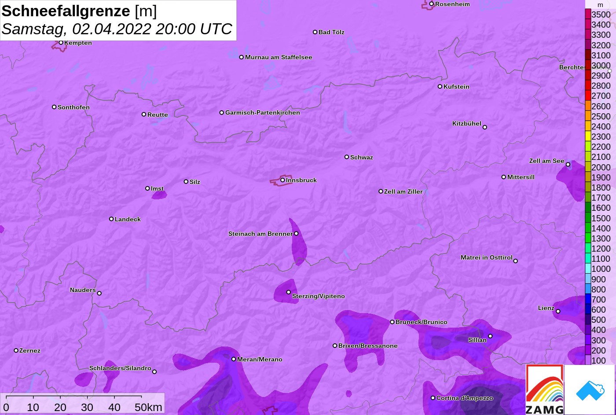Click the date Samstag, 02.04.2022 20:00 UTC
The width and height of the screenshot is (616, 415).
[x=117, y=29]
